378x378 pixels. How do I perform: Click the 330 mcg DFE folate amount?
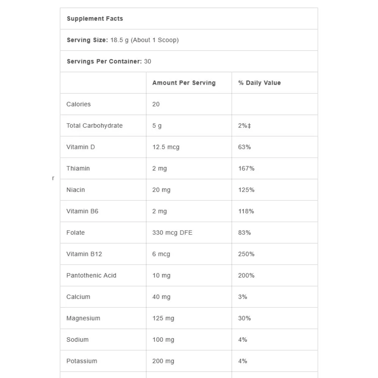[172, 232]
